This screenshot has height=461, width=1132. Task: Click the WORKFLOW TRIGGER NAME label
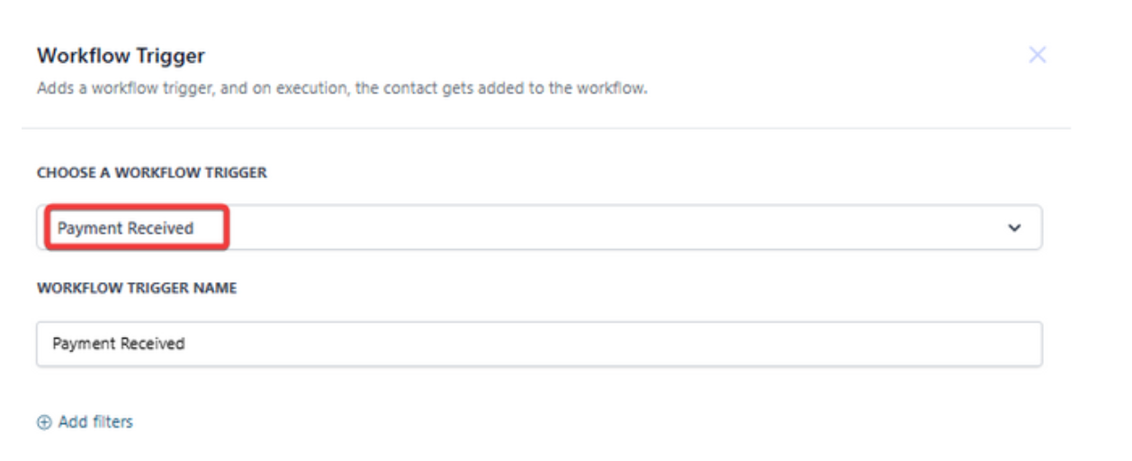pyautogui.click(x=137, y=288)
